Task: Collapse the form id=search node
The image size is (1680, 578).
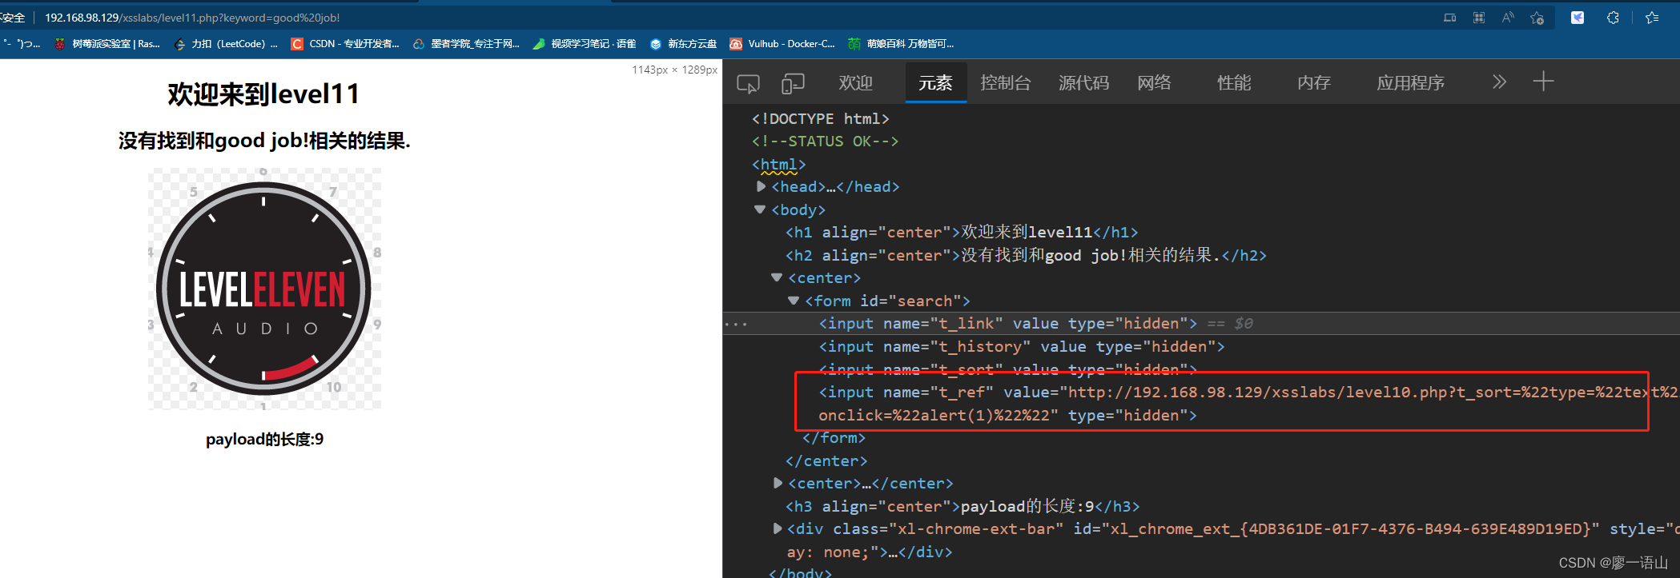Action: (794, 301)
